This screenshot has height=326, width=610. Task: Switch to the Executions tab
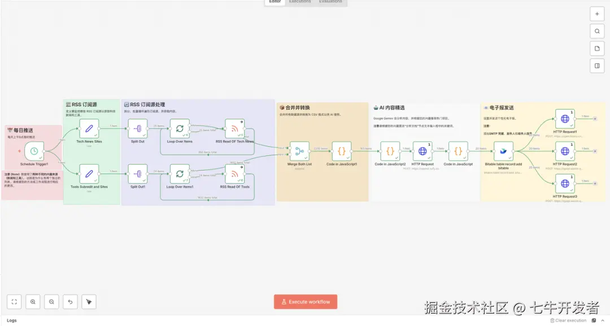(x=300, y=2)
